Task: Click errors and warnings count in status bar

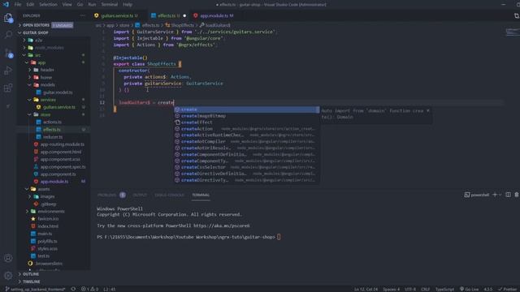Action: click(x=89, y=289)
